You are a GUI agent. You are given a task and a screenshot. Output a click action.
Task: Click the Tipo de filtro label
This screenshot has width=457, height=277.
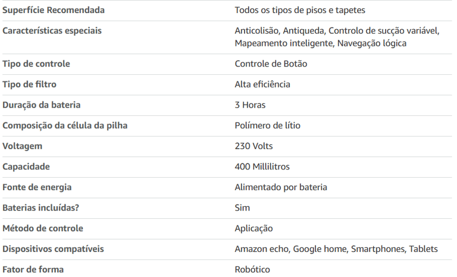[29, 84]
